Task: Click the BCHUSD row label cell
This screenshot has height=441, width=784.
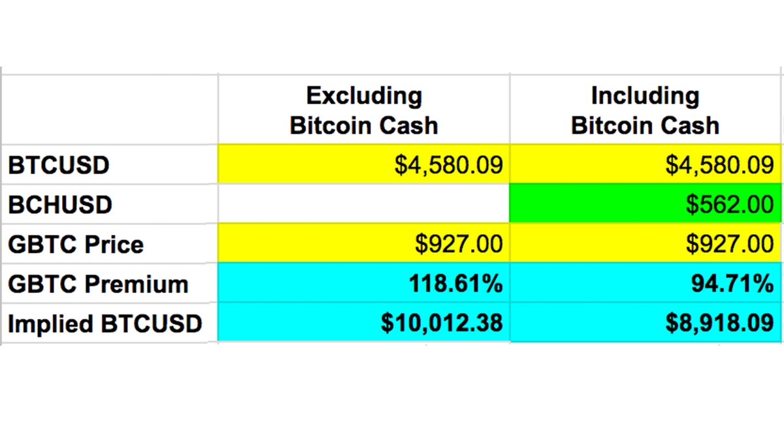Action: (110, 205)
